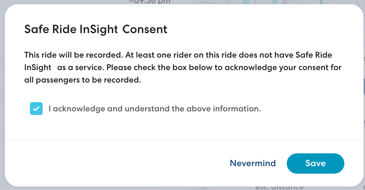The width and height of the screenshot is (365, 190).
Task: Click the white checkmark icon in the blue box
Action: coord(36,109)
